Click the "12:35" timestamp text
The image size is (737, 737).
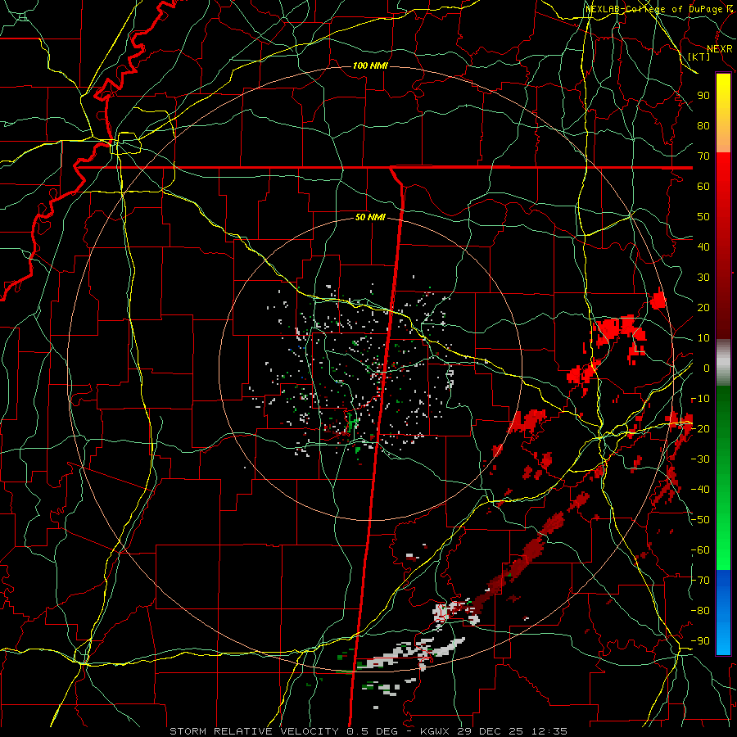[x=549, y=731]
